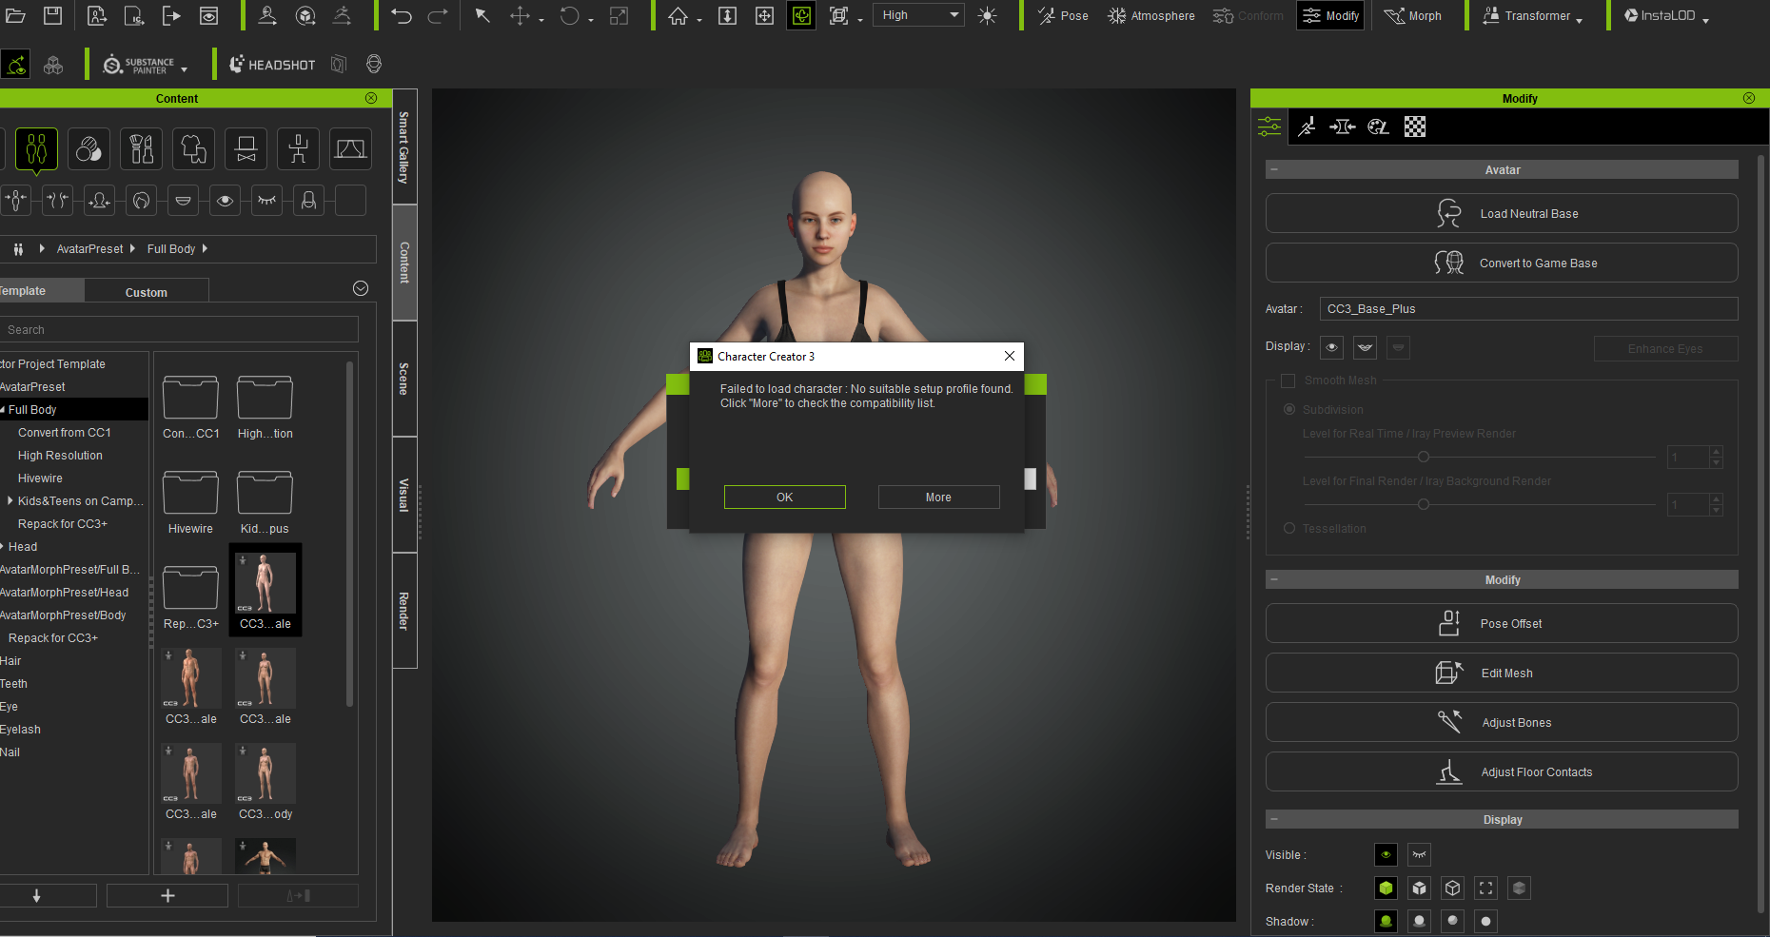Viewport: 1770px width, 937px height.
Task: Click OK in the error dialog
Action: pos(784,498)
